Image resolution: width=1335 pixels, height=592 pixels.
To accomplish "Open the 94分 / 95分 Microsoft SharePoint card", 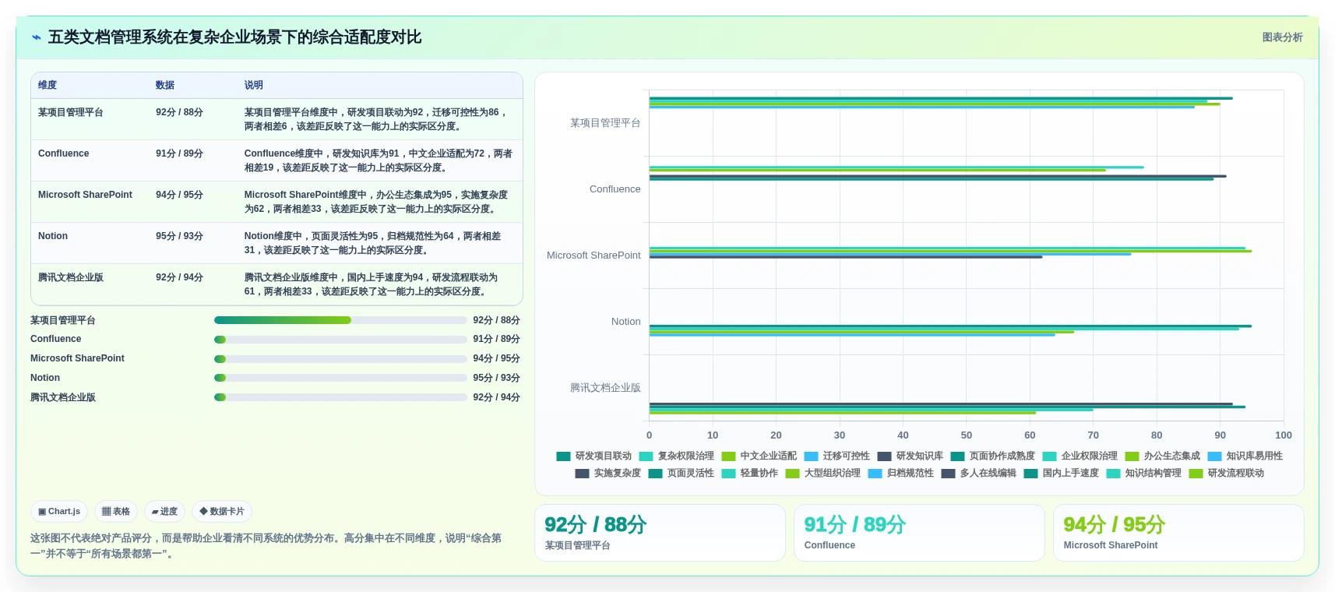I will [x=1178, y=533].
